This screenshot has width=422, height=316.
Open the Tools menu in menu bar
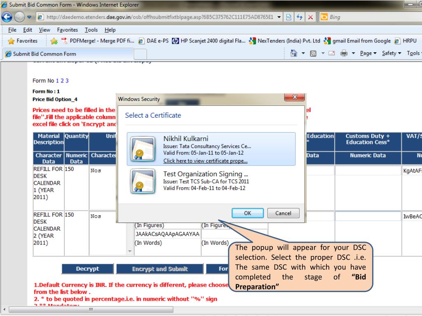pyautogui.click(x=91, y=30)
